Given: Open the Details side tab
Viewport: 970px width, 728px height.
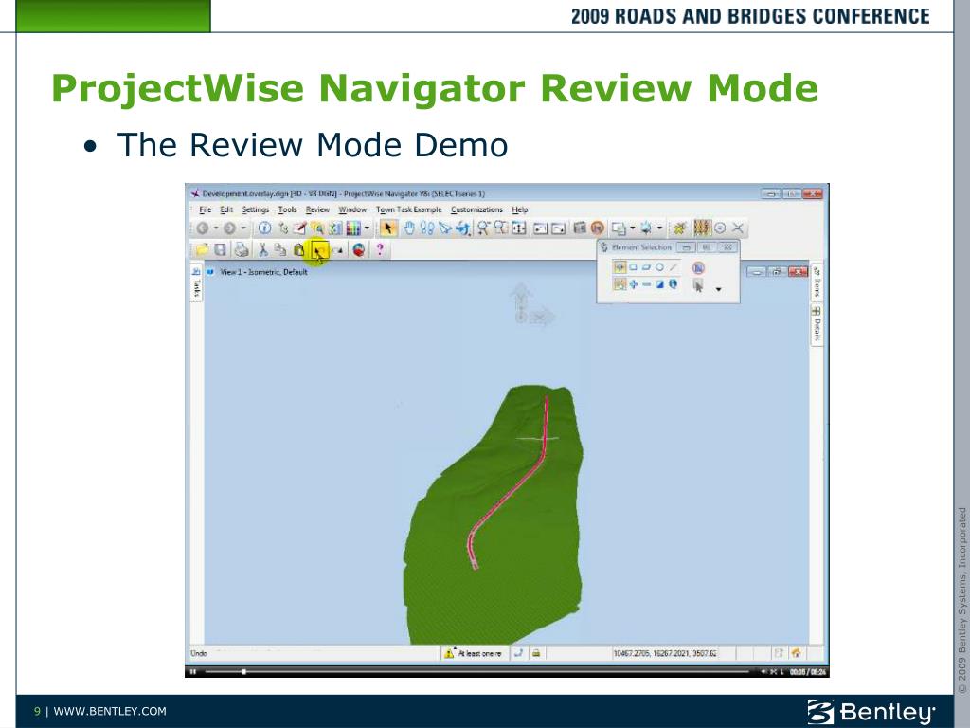Looking at the screenshot, I should point(817,325).
